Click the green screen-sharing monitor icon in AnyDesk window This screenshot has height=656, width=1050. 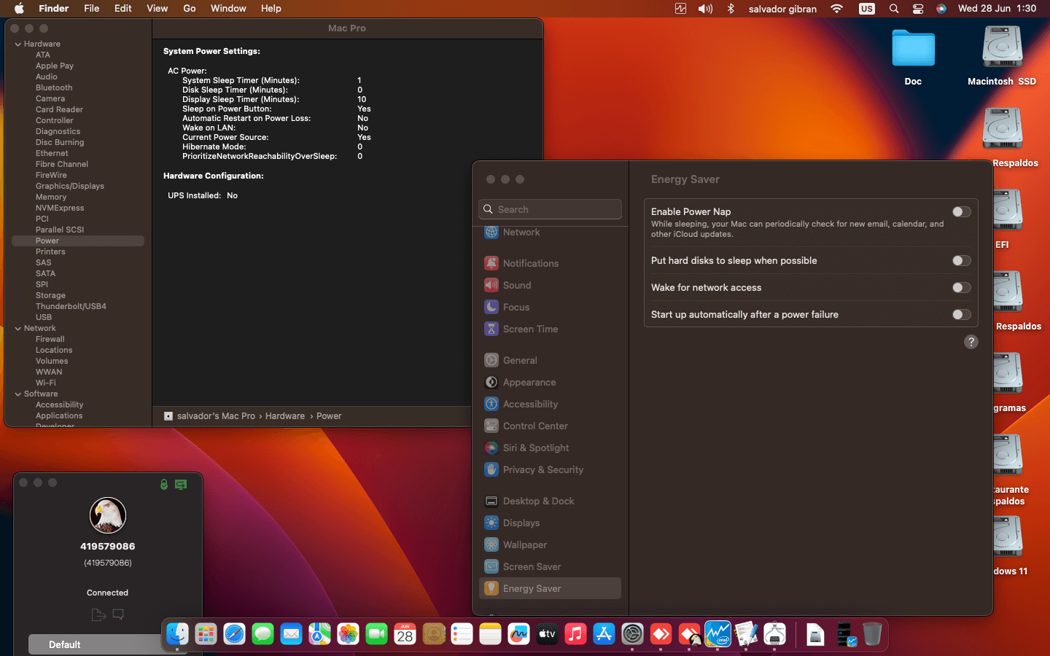[x=181, y=485]
